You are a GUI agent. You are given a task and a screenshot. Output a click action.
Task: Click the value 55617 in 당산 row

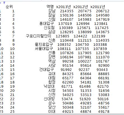[x=104, y=107]
